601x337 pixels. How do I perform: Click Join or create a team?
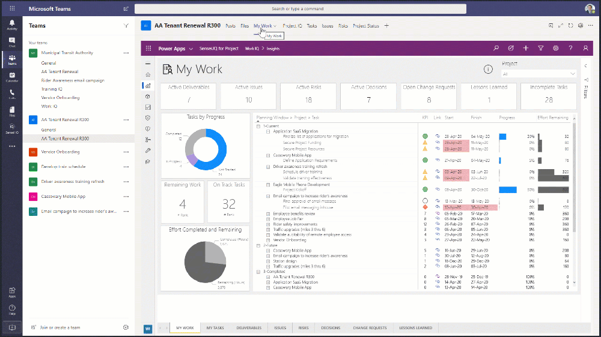point(59,327)
